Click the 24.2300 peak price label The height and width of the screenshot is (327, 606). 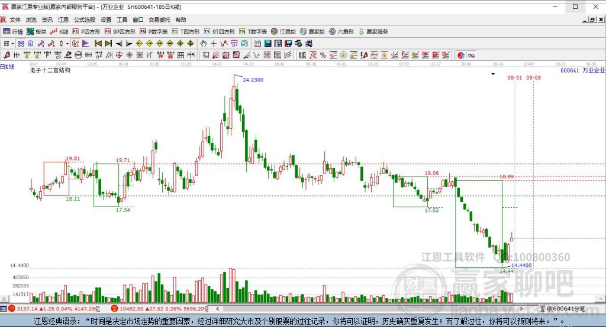click(x=253, y=80)
